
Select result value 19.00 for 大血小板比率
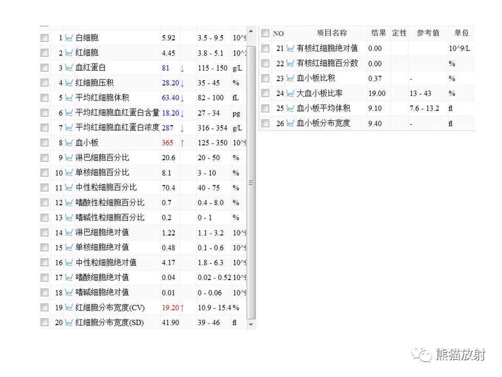click(377, 94)
